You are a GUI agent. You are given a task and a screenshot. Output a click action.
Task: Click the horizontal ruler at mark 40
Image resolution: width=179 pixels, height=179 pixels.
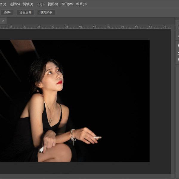tap(80, 27)
